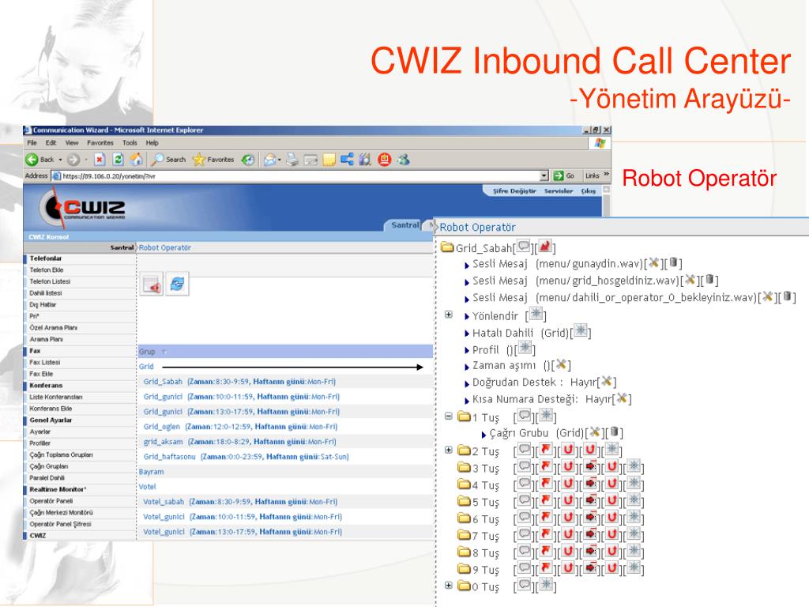
Task: Edit Kısa Numara Desteği setting
Action: pos(622,398)
